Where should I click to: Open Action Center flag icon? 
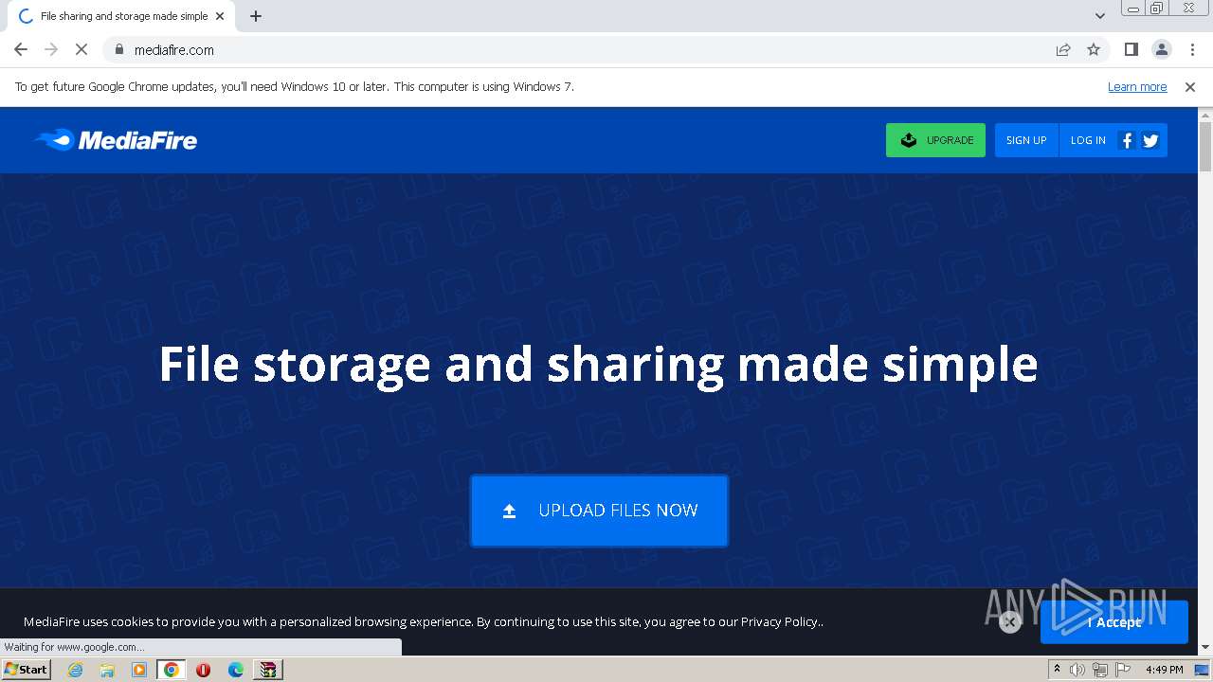click(x=1123, y=670)
